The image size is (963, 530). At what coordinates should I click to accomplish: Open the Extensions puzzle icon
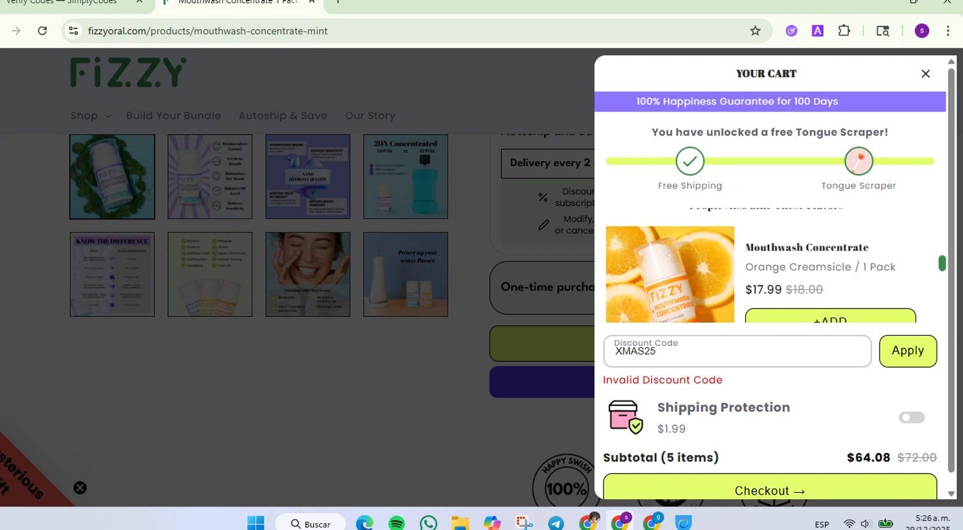[x=844, y=31]
